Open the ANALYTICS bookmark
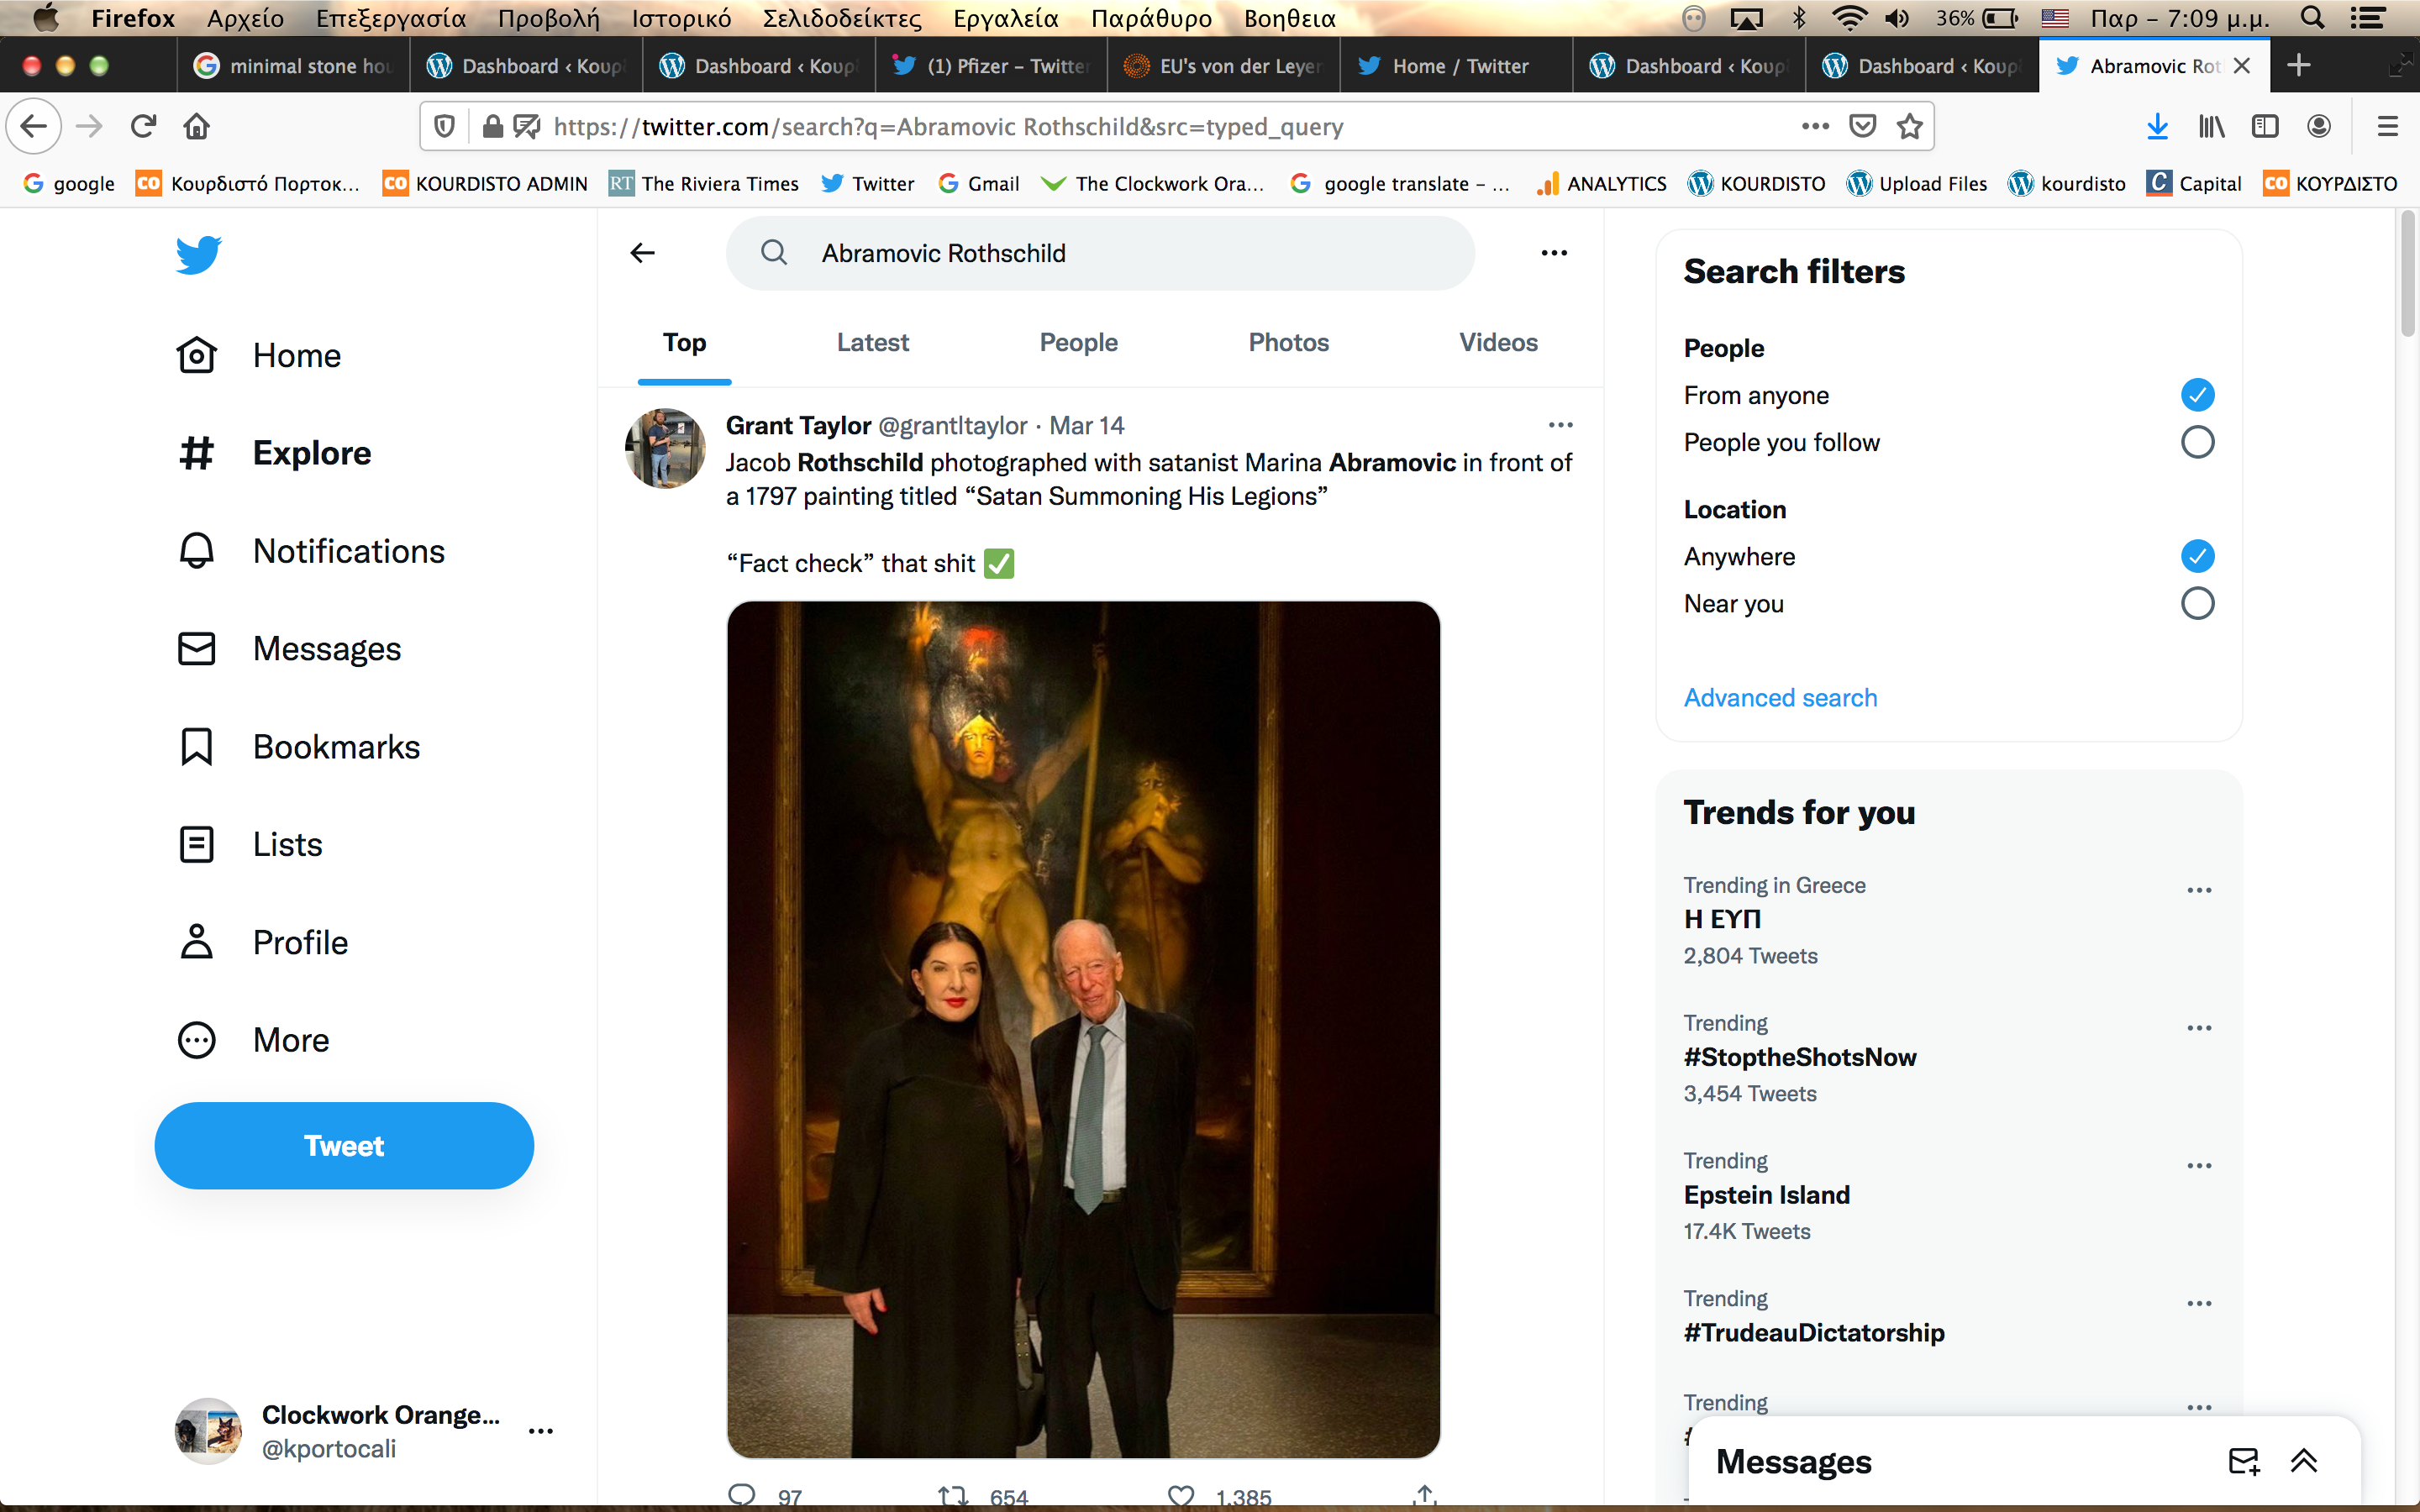 coord(1602,183)
